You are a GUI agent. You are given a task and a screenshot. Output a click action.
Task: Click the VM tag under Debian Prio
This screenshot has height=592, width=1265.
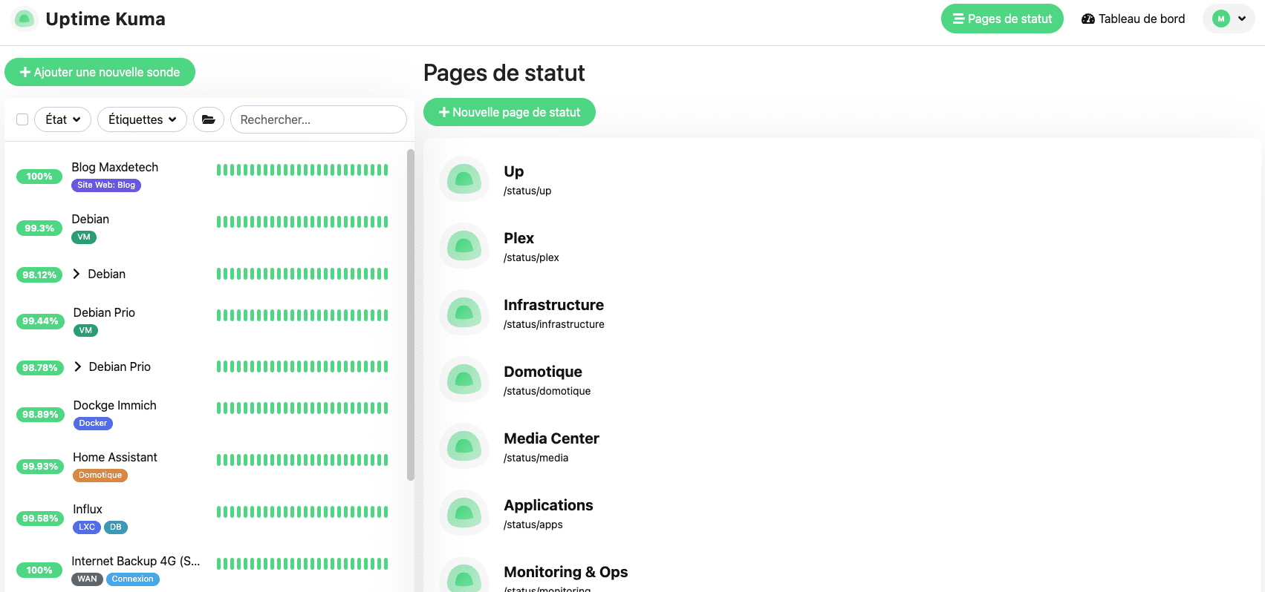coord(85,331)
